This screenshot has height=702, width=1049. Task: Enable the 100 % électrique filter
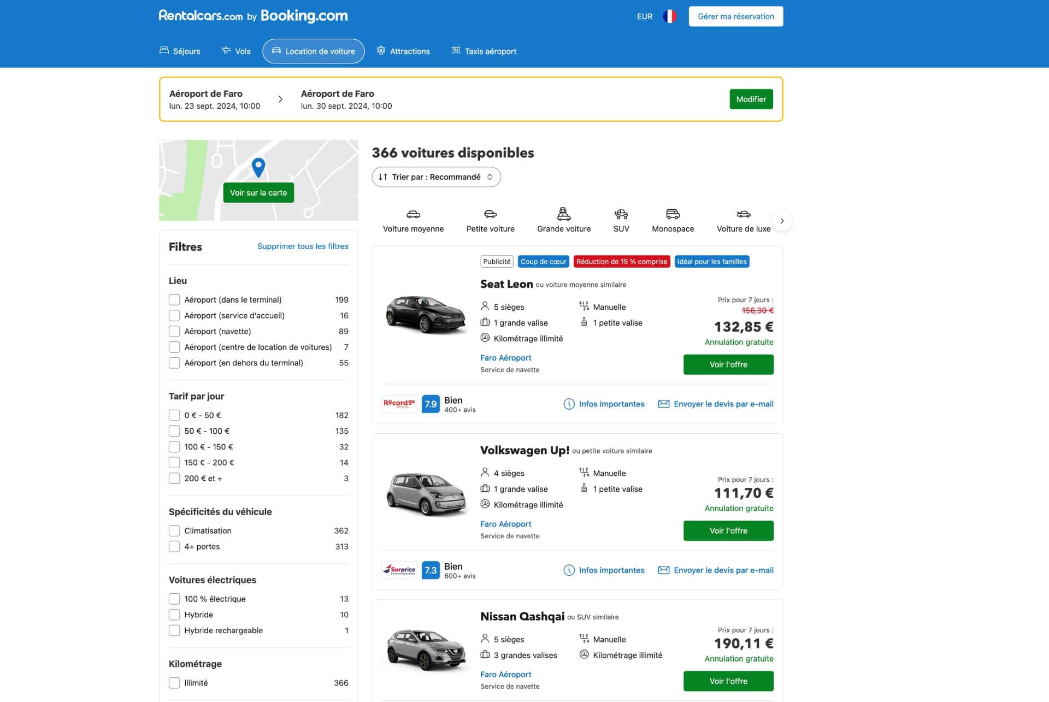174,599
